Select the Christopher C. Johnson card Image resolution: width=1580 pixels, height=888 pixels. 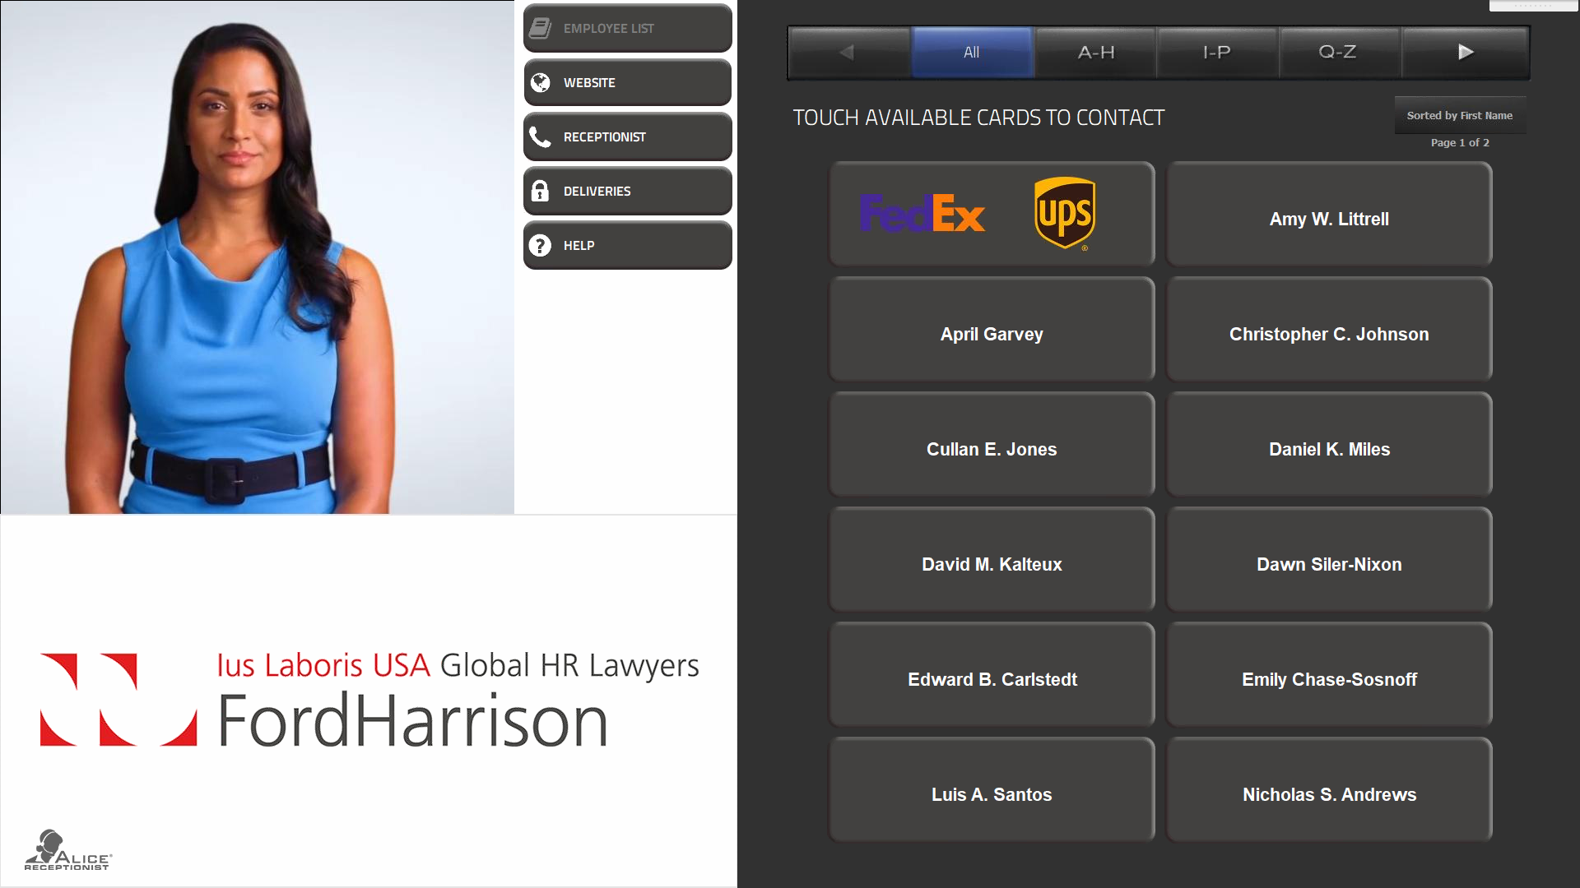click(x=1329, y=334)
